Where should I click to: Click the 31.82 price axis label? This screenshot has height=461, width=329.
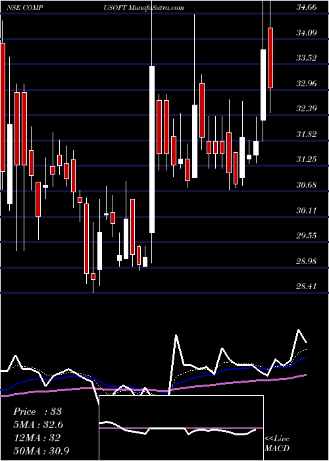coord(307,134)
